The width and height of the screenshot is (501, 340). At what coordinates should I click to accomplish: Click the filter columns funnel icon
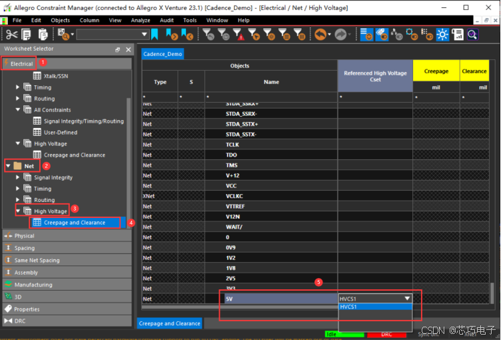coord(299,34)
